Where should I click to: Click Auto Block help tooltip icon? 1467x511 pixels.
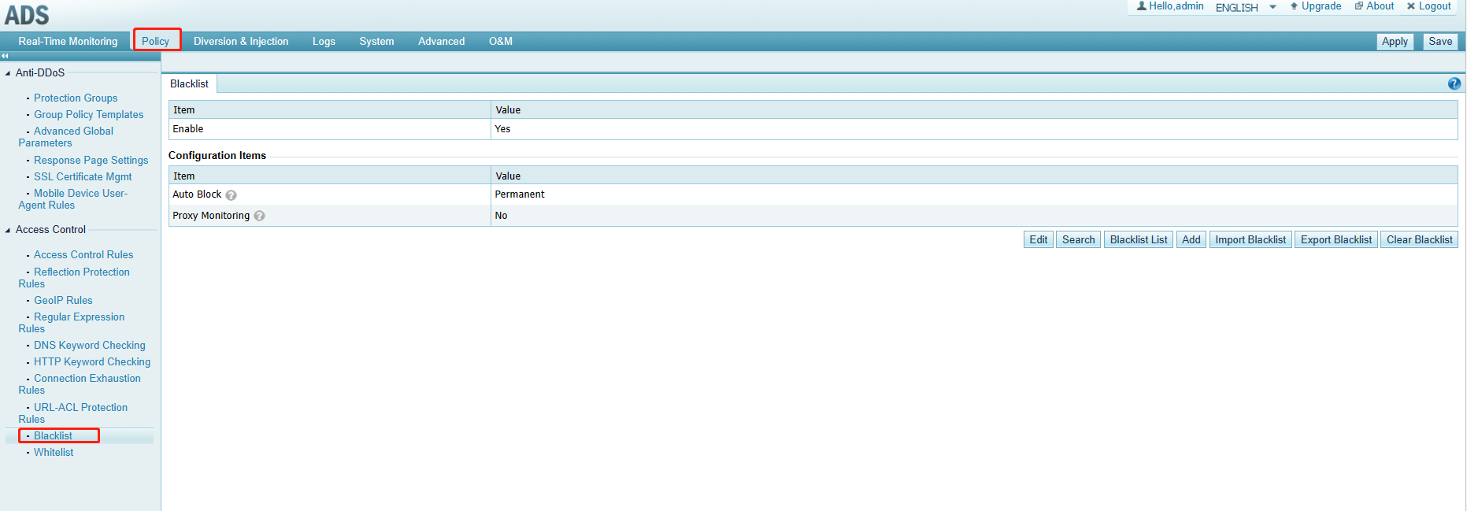click(x=231, y=195)
